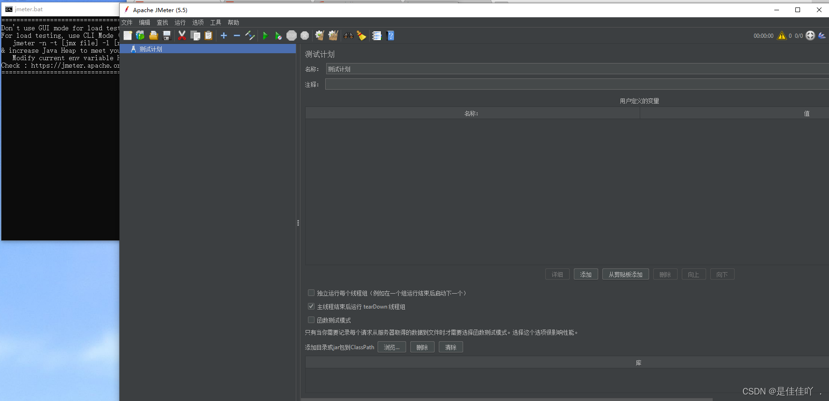Open the Templates icon in toolbar

click(x=140, y=35)
